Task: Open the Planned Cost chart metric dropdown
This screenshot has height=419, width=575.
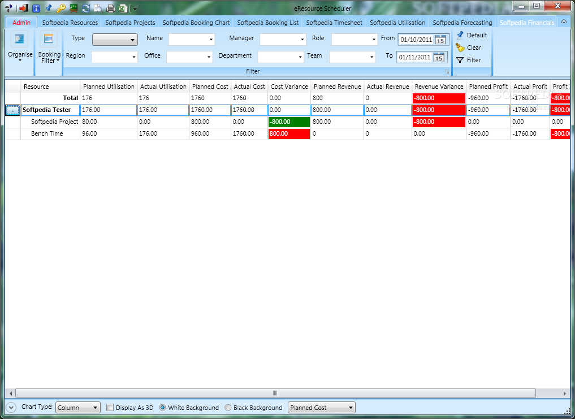Action: point(321,408)
